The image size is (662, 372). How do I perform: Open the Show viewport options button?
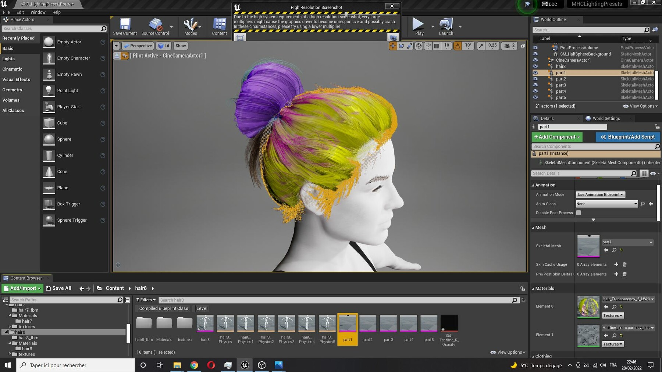tap(181, 46)
